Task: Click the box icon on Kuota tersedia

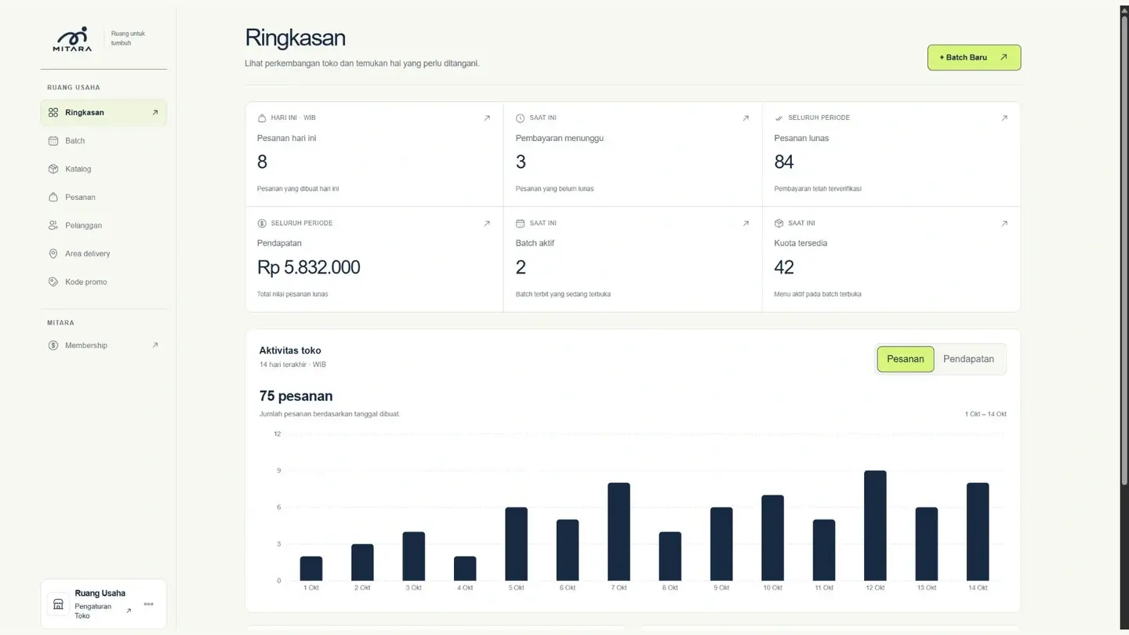Action: (x=779, y=223)
